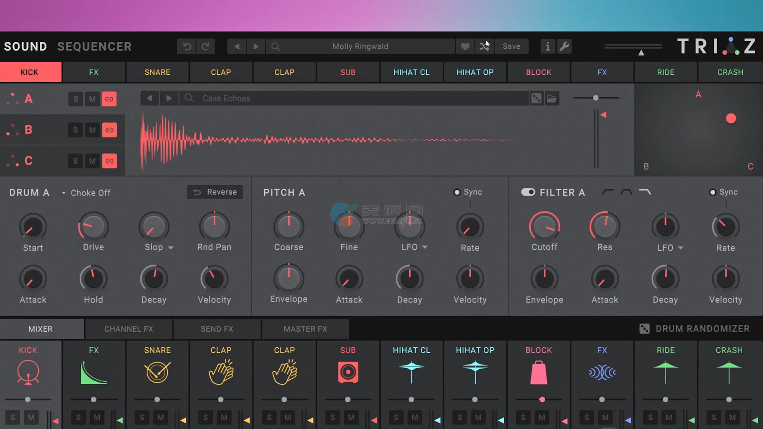This screenshot has height=429, width=763.
Task: Open the Filter A LFO dropdown arrow
Action: point(680,248)
